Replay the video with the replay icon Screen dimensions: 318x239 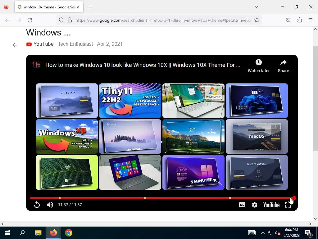[37, 205]
